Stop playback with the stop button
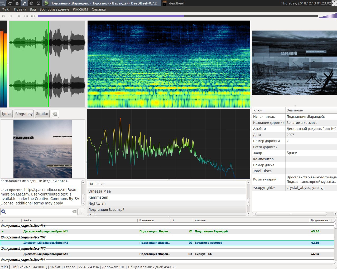The width and height of the screenshot is (337, 269). pos(4,16)
